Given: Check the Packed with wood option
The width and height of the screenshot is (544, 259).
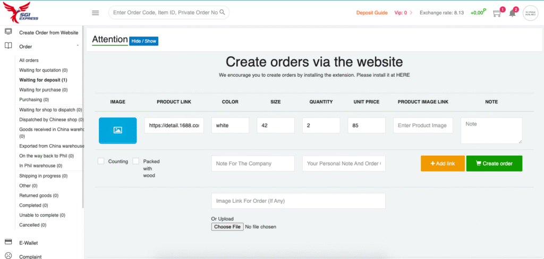Looking at the screenshot, I should coord(136,161).
